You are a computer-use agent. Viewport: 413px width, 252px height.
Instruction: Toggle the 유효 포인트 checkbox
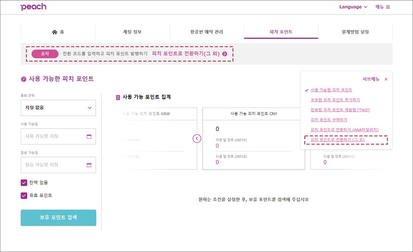tap(24, 195)
